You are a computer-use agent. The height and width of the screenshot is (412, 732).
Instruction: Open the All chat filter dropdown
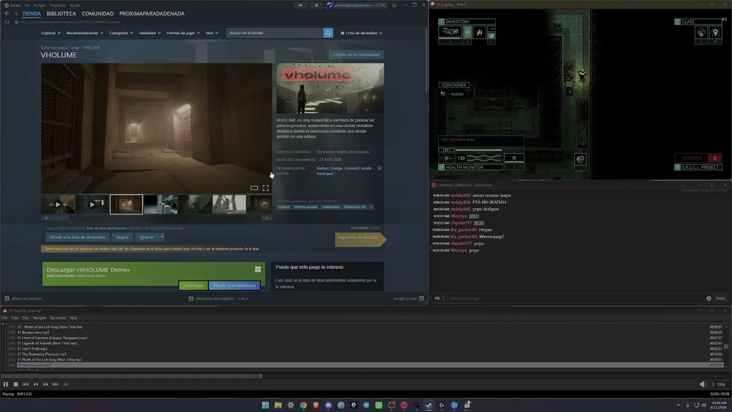(439, 298)
